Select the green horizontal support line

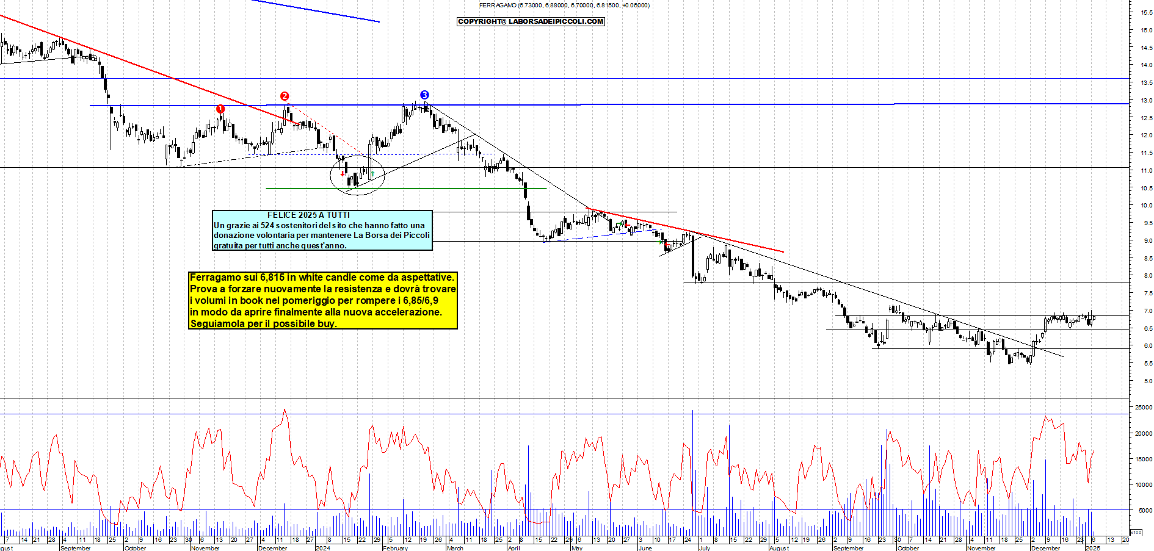[406, 189]
